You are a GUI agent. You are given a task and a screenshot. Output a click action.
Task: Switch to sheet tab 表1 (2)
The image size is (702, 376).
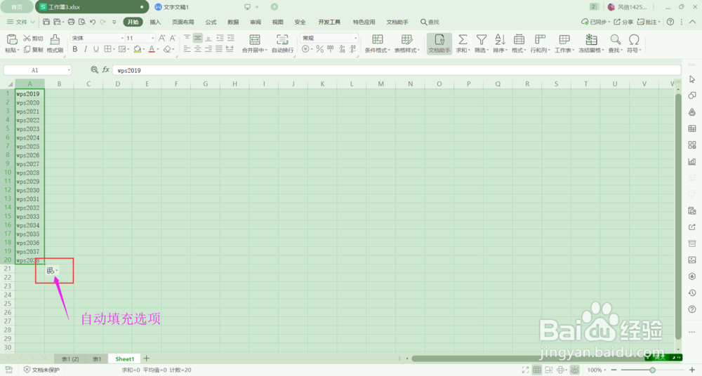[70, 358]
